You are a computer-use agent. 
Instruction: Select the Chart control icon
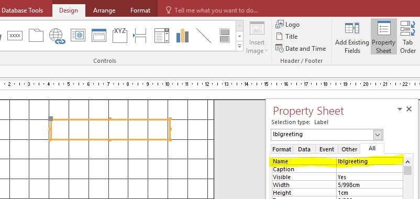(182, 36)
